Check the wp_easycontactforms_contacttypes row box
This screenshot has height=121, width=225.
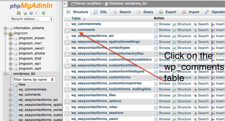(67, 48)
